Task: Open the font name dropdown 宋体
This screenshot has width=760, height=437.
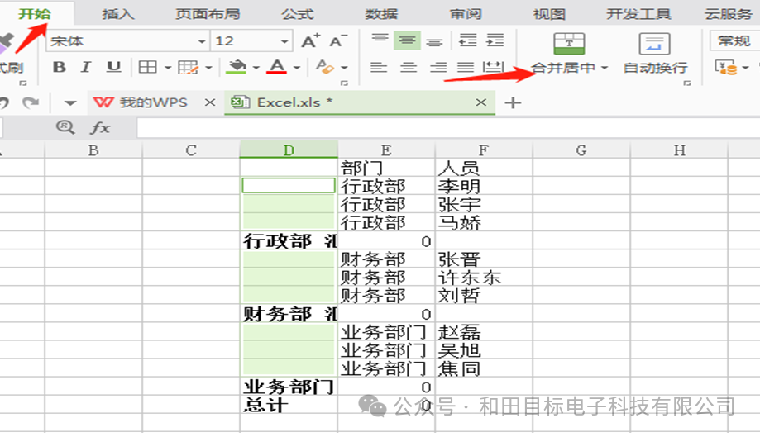Action: [202, 41]
